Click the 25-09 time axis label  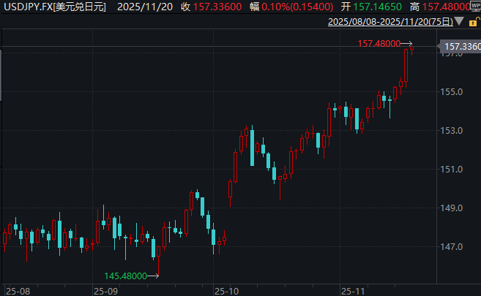[x=105, y=291]
